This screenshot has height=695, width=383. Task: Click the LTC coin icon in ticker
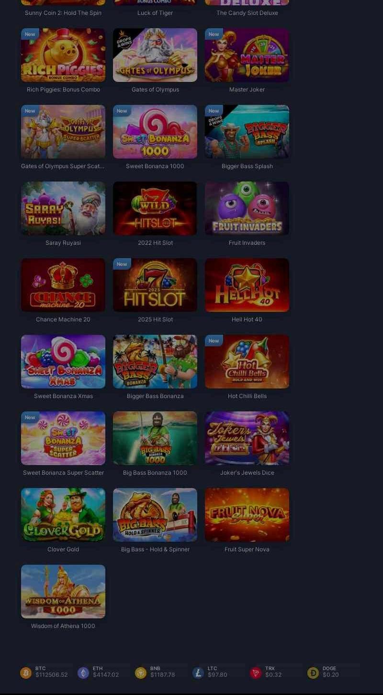[198, 673]
